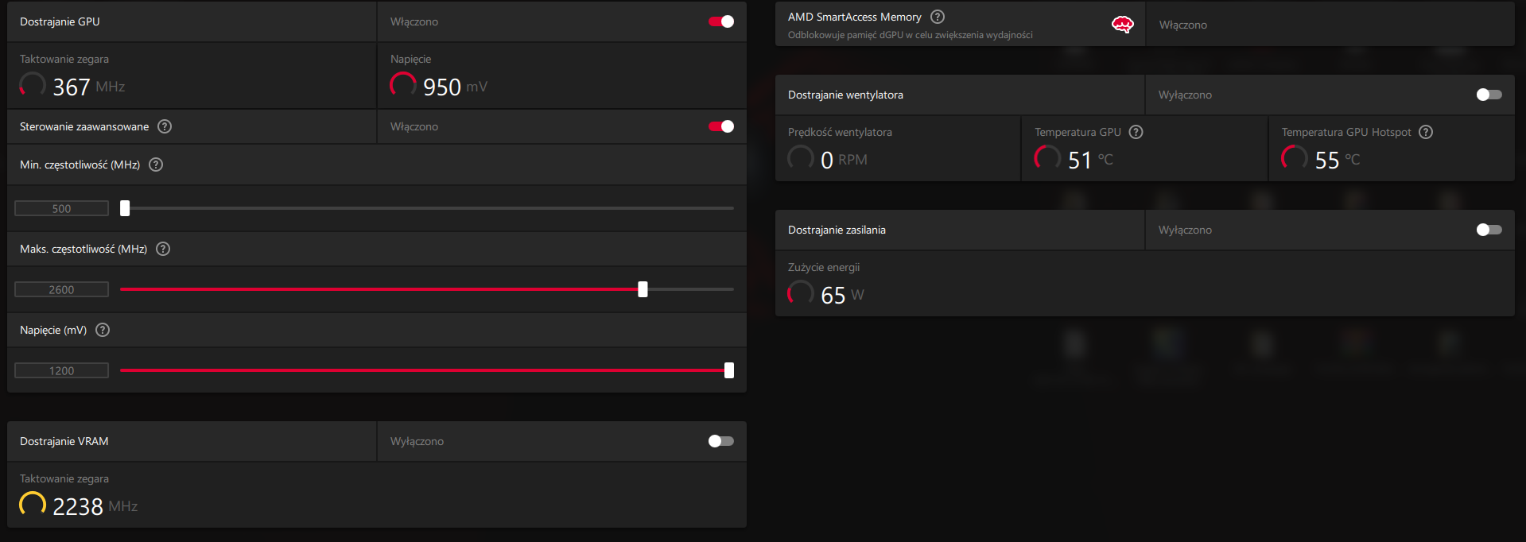This screenshot has height=542, width=1526.
Task: Click help icon next to Sterowanie zaawansowane
Action: pos(165,126)
